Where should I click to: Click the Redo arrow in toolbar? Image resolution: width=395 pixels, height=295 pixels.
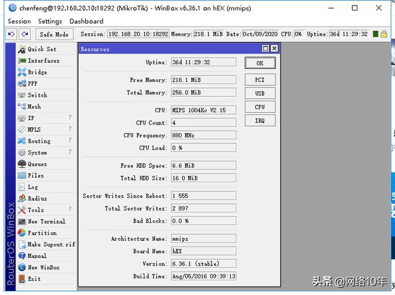25,34
